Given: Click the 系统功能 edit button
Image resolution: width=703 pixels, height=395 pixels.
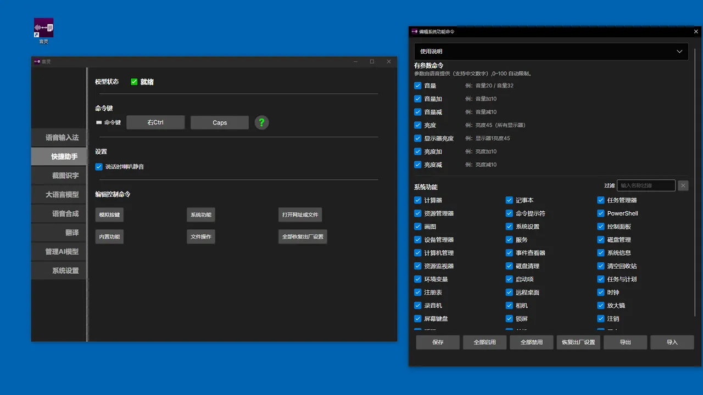Looking at the screenshot, I should [200, 215].
